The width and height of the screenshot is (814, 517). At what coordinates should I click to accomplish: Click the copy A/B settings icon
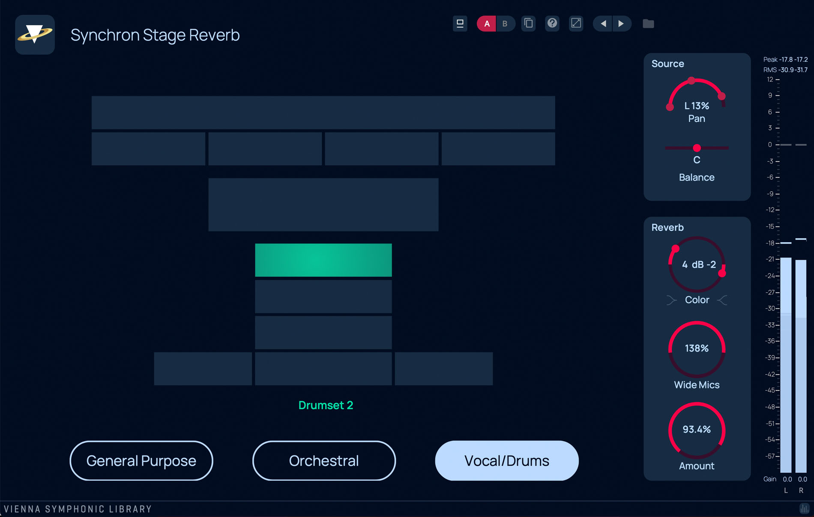pyautogui.click(x=529, y=23)
